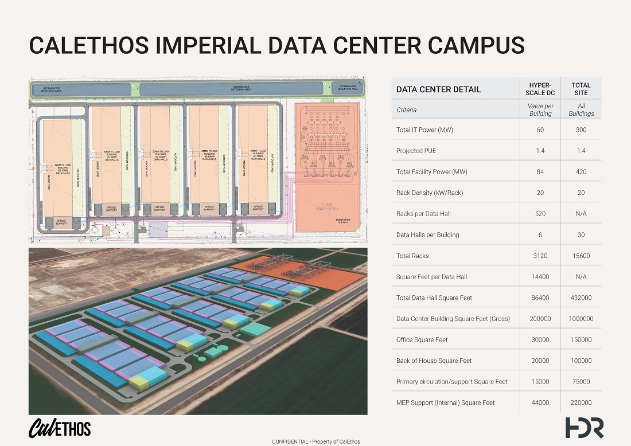
Task: Click the value 200000 gross square feet
Action: (x=540, y=319)
